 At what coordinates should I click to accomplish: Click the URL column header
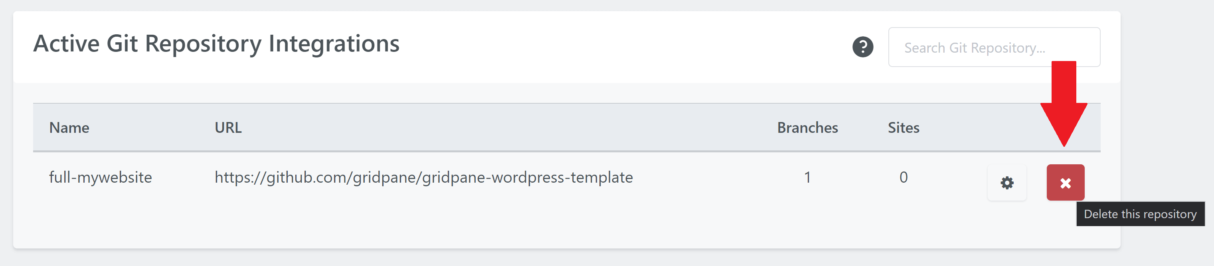pos(228,128)
